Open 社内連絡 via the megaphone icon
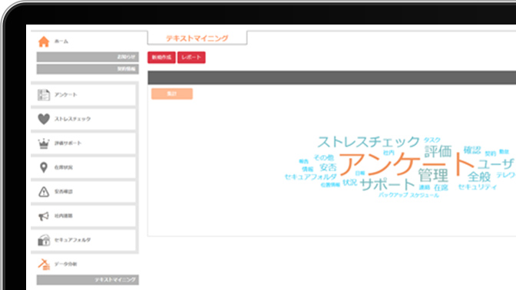This screenshot has height=290, width=516. point(44,216)
